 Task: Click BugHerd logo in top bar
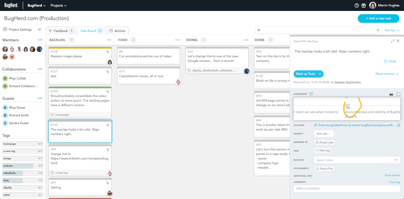click(x=11, y=5)
